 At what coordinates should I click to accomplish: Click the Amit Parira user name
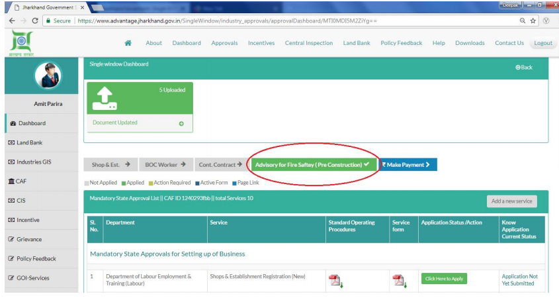(48, 104)
